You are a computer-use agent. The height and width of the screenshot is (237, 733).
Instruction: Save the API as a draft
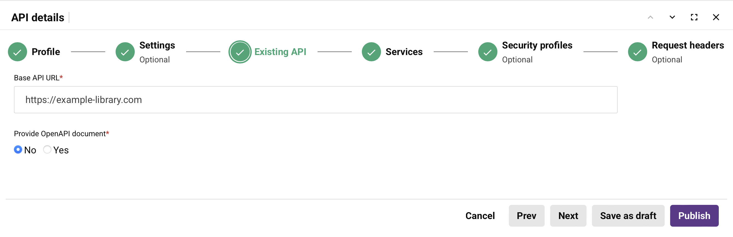pyautogui.click(x=628, y=216)
